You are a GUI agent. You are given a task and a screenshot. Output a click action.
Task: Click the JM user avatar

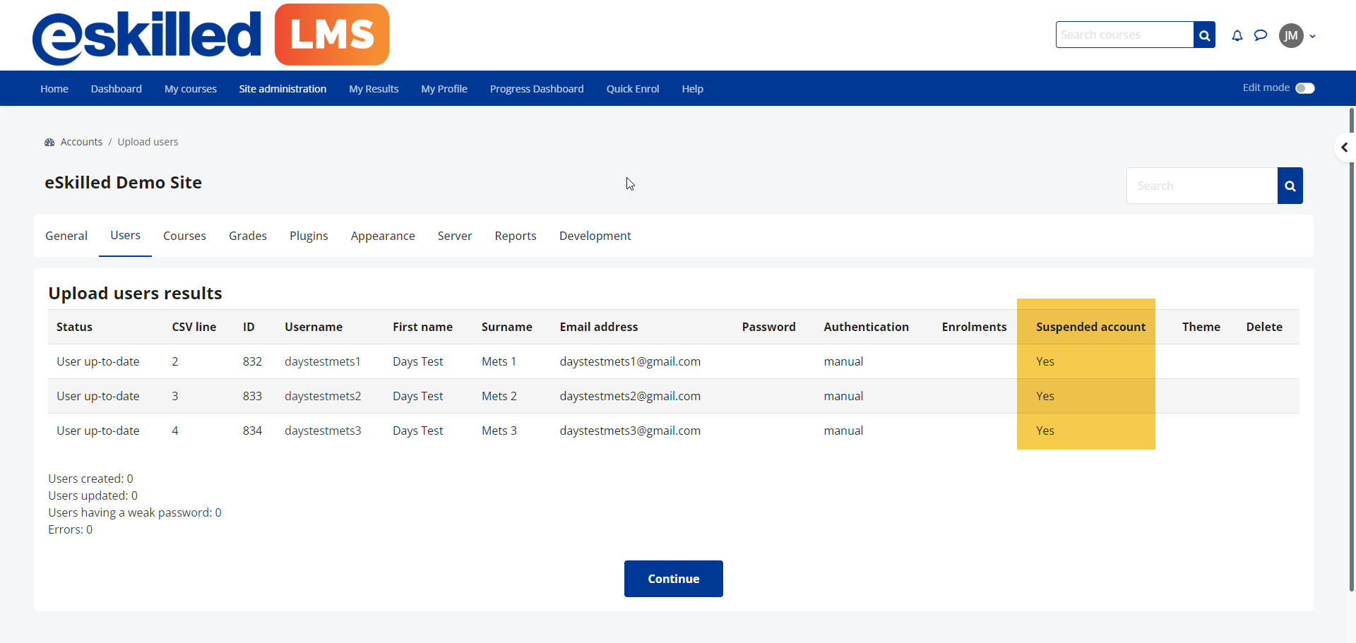point(1291,35)
